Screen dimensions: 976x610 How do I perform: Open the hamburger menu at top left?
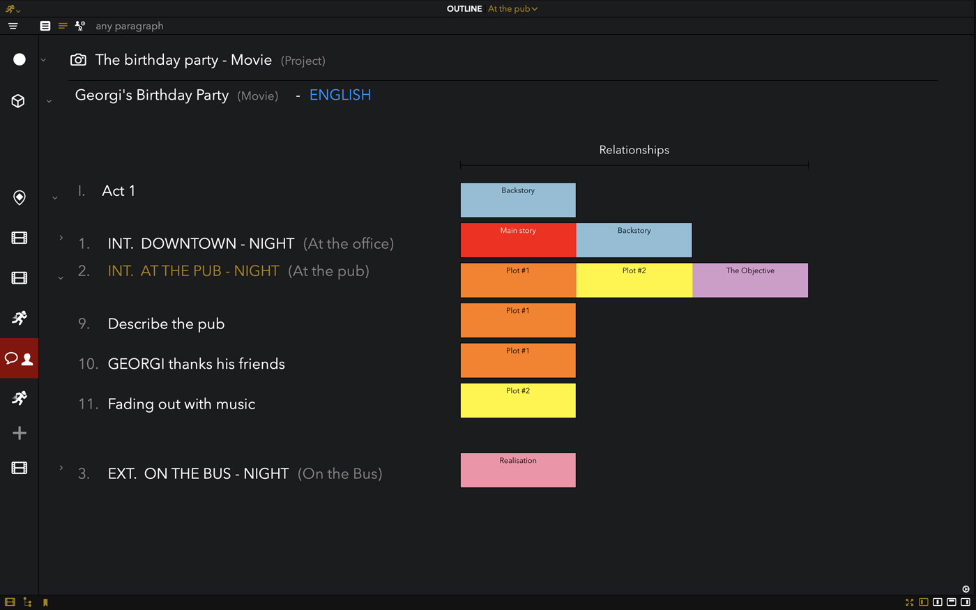[x=13, y=26]
